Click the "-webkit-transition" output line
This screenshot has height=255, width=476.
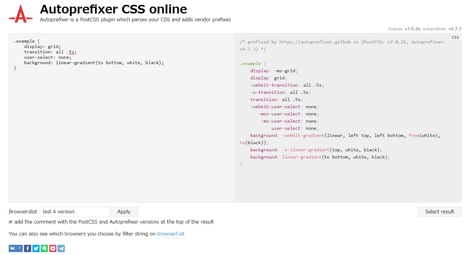click(287, 85)
